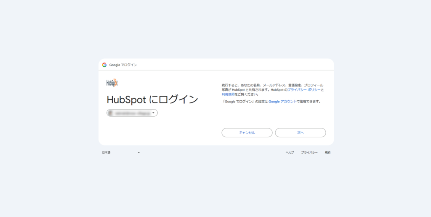Click the HubSpot logo

(x=112, y=83)
